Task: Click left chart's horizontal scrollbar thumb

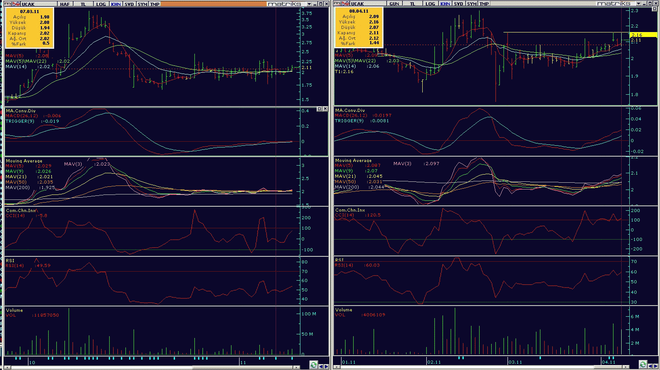Action: click(102, 367)
